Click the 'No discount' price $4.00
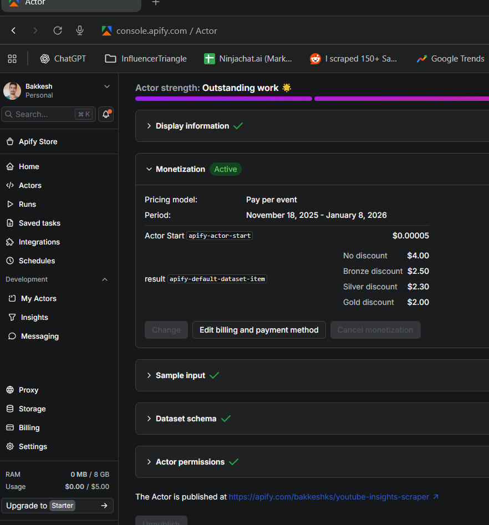The width and height of the screenshot is (489, 525). pyautogui.click(x=418, y=256)
